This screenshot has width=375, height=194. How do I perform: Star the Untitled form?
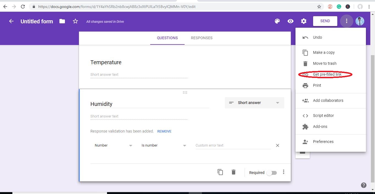point(75,21)
